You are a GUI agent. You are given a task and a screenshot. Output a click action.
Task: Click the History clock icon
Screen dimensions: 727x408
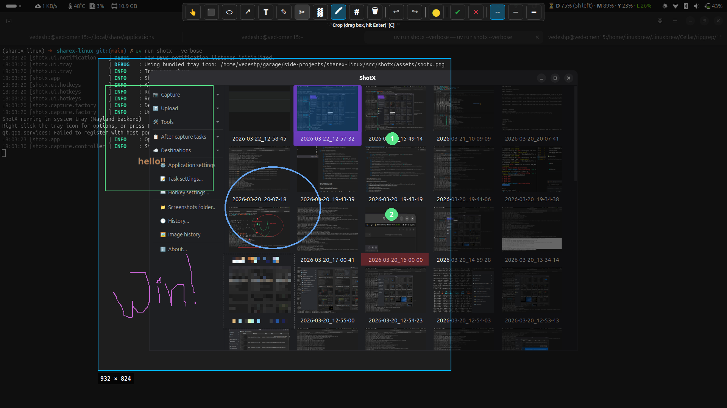pyautogui.click(x=163, y=221)
